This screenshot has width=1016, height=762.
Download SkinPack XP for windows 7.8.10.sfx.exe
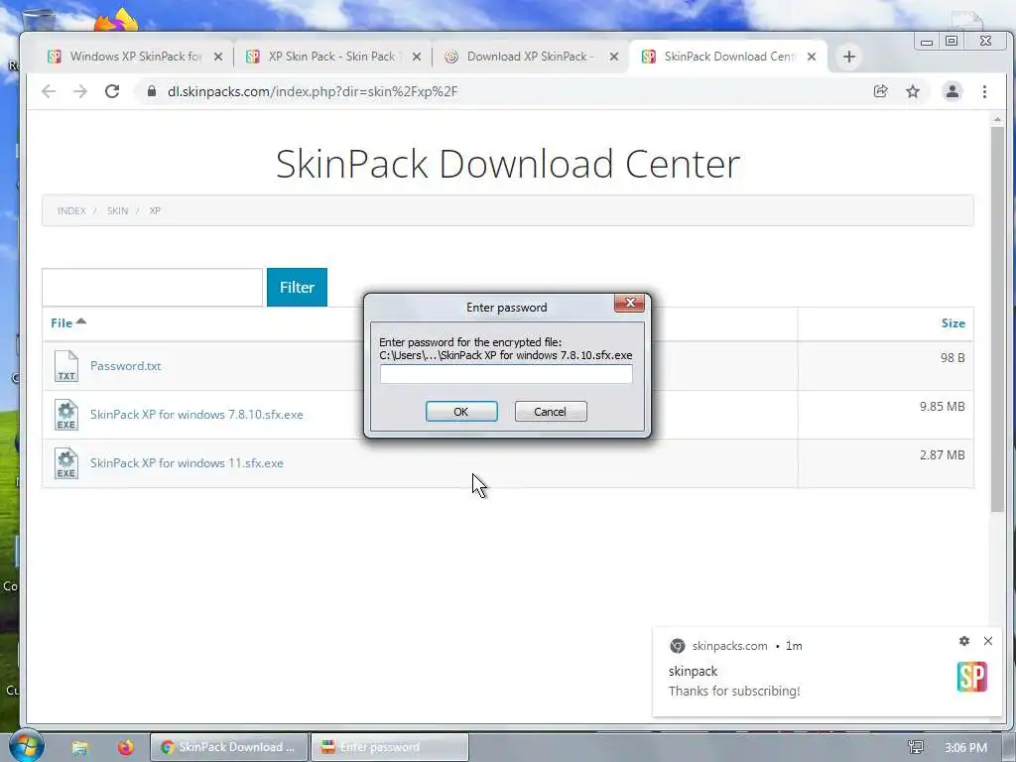pyautogui.click(x=196, y=415)
